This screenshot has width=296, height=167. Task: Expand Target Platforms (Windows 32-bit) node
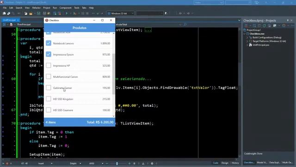(x=247, y=41)
